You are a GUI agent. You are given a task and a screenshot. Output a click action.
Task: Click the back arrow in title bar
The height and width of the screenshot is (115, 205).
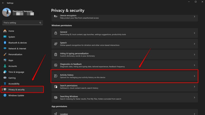click(3, 3)
